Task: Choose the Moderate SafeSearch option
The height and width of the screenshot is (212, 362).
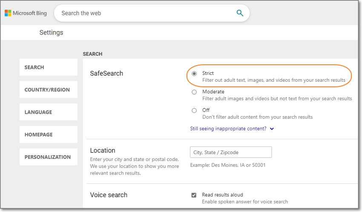Action: coord(194,92)
